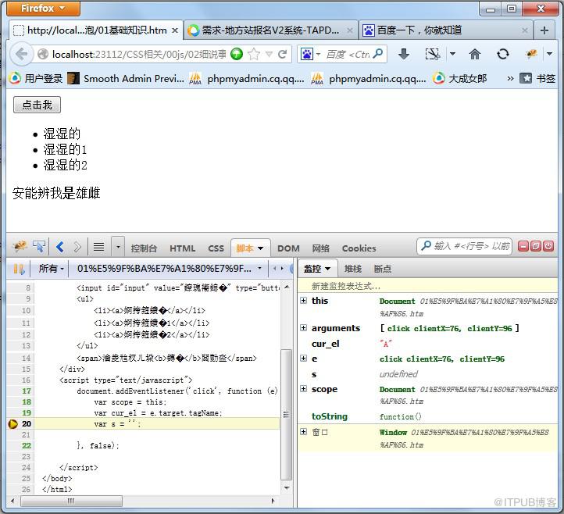
Task: Click the Firebug bug icon in browser toolbar
Action: point(531,55)
